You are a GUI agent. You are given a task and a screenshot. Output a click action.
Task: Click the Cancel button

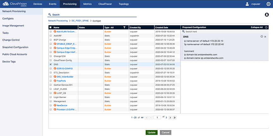coord(166,133)
